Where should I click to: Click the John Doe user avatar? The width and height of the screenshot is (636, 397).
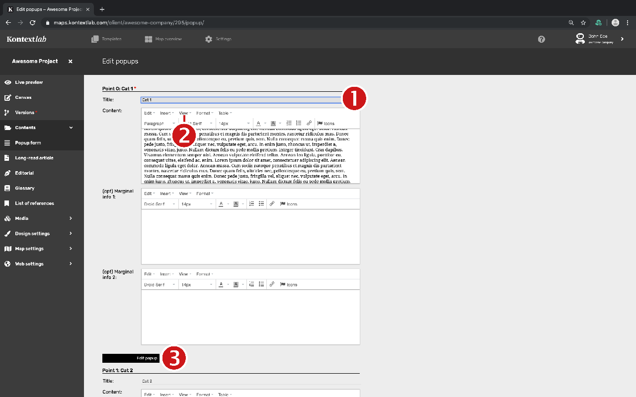(x=580, y=39)
